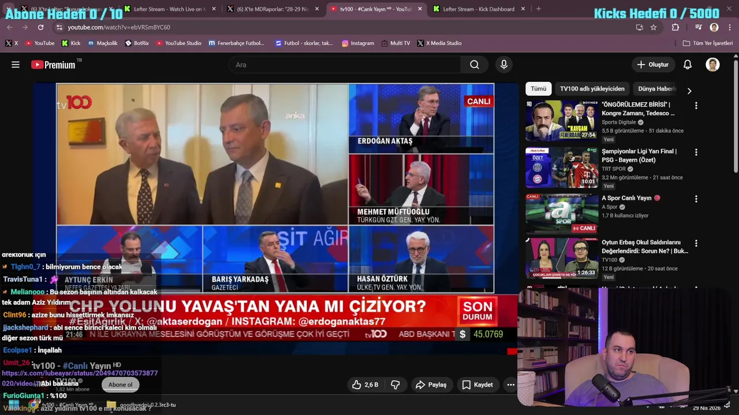This screenshot has height=415, width=739.
Task: Open Oytun Erbaş video thumbnail
Action: click(562, 258)
